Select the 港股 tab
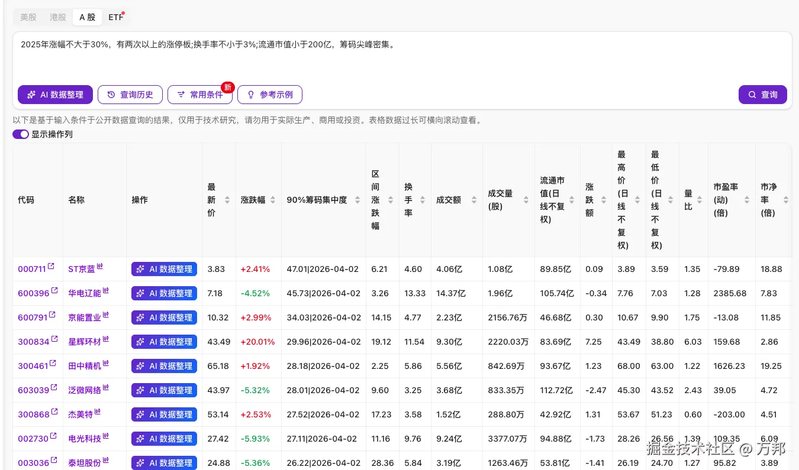799x470 pixels. coord(57,17)
